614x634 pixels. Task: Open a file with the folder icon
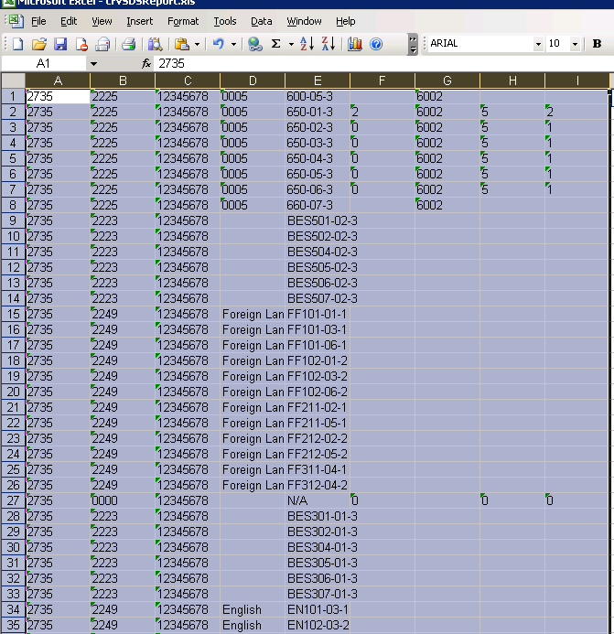[x=39, y=44]
